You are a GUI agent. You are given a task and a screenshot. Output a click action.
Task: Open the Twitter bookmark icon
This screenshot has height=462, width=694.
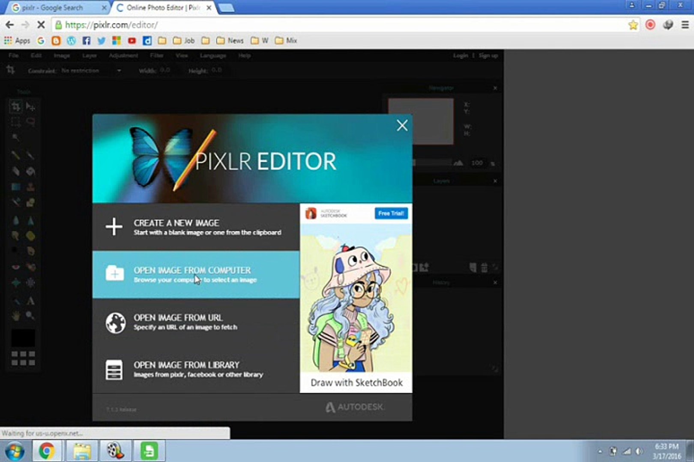pos(101,41)
